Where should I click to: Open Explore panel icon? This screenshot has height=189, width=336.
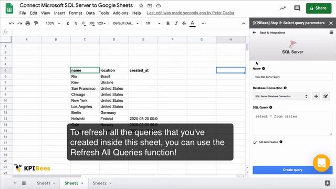click(x=328, y=183)
